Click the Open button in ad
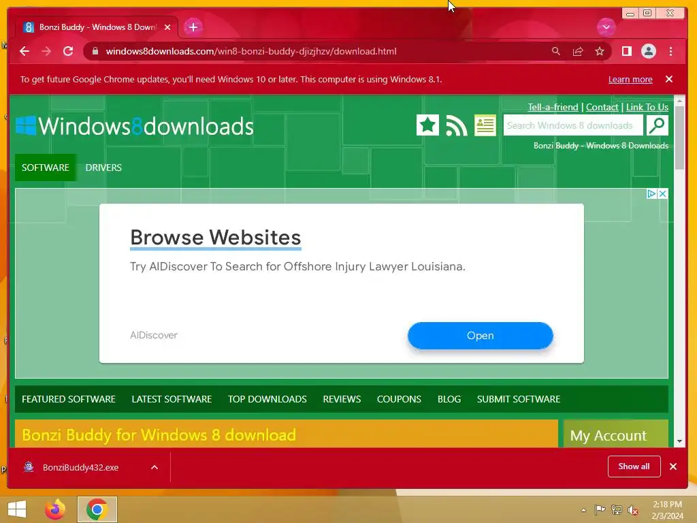This screenshot has height=523, width=697. (480, 335)
